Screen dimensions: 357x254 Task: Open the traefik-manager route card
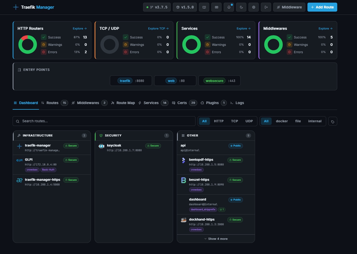coord(52,148)
